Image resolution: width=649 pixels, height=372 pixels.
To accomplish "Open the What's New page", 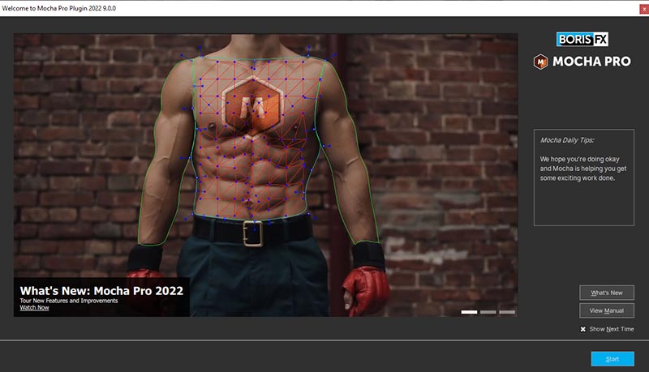I will 606,293.
